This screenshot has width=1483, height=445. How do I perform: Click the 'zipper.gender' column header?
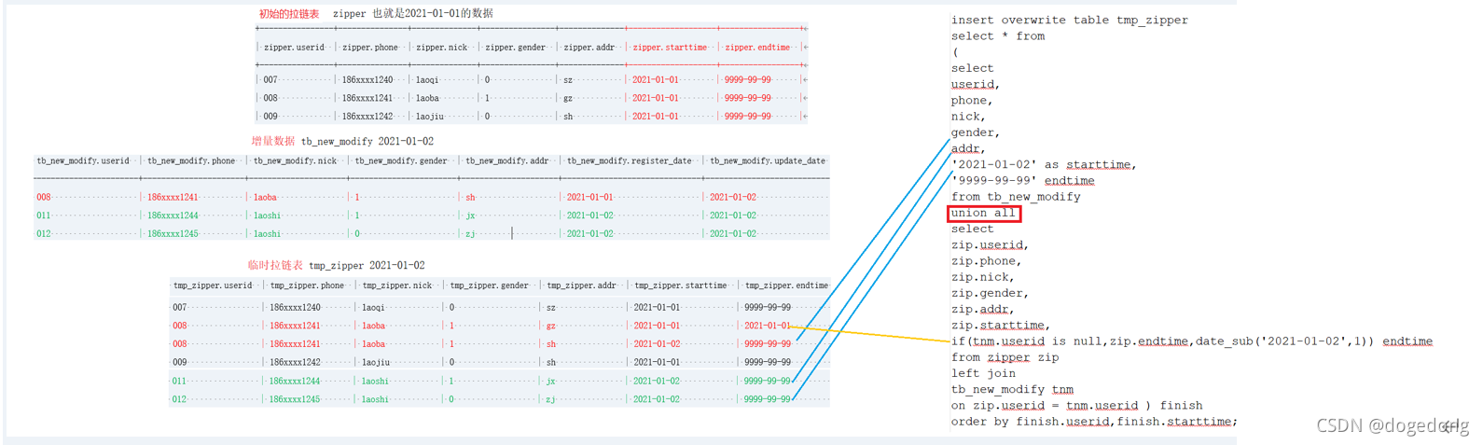coord(516,48)
